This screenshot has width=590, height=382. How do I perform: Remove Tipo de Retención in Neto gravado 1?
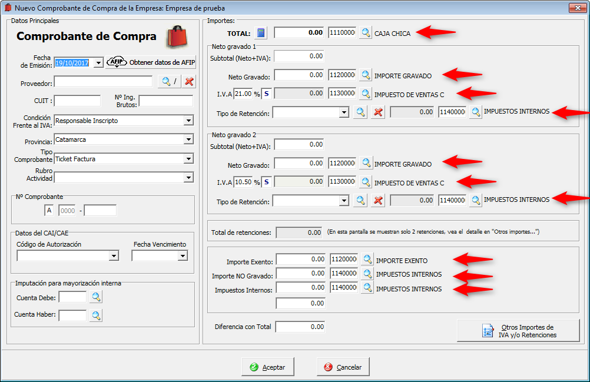(x=378, y=112)
